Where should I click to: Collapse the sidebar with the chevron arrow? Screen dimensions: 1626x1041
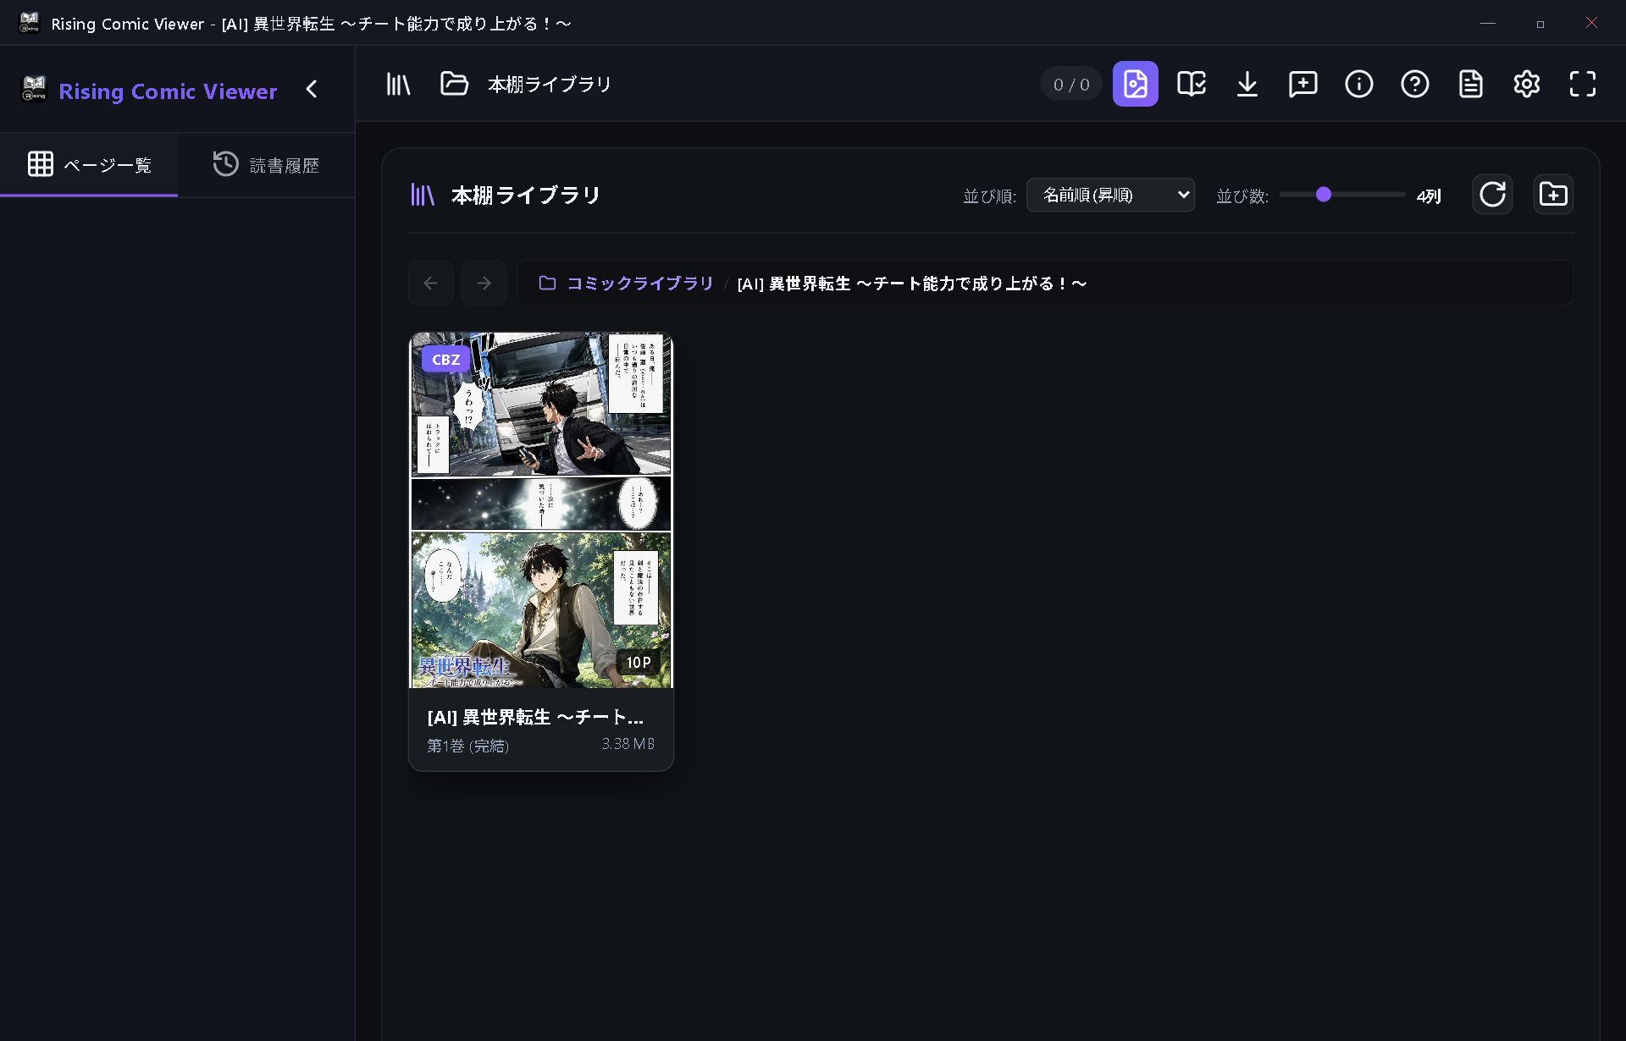(x=312, y=89)
